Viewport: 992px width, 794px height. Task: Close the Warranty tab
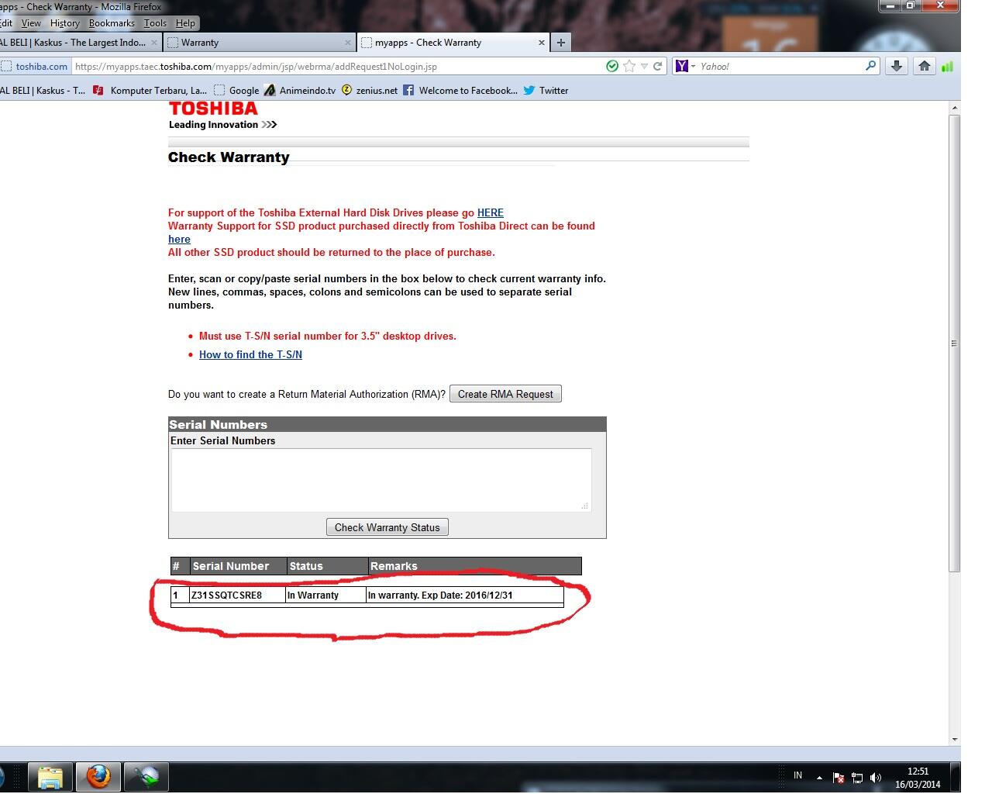point(348,43)
